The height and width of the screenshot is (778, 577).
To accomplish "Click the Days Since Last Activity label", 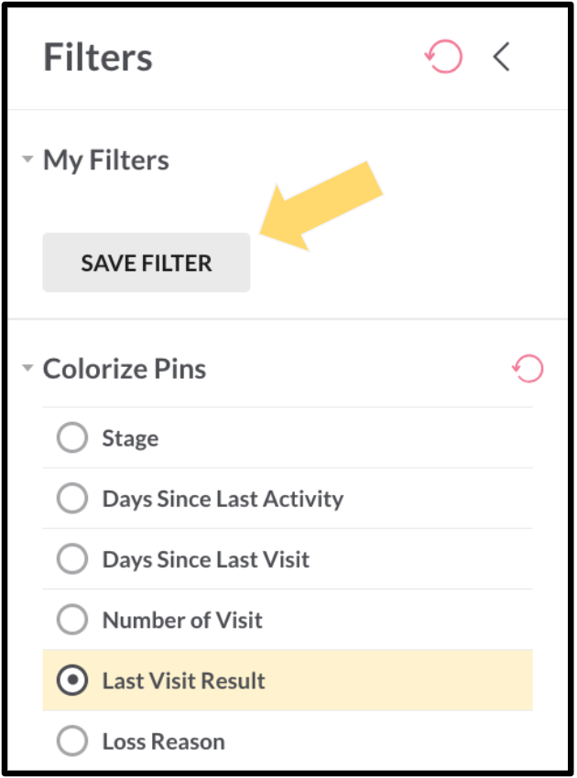I will [223, 499].
